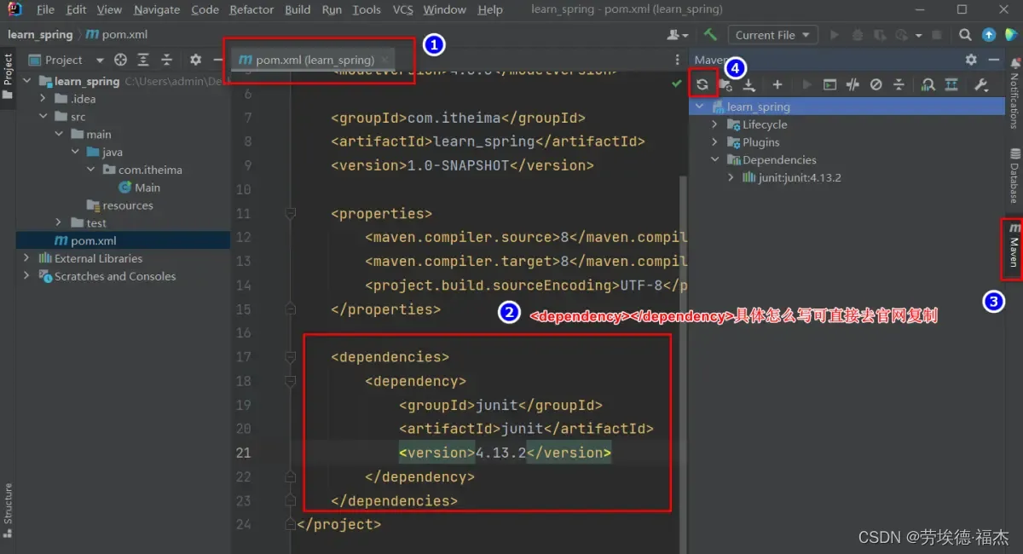
Task: Open the Execute Maven Goal icon
Action: click(829, 84)
